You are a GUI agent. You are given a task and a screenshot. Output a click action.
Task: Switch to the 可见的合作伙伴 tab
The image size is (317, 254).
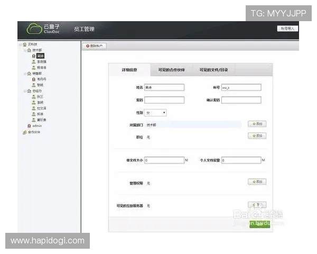pos(171,70)
